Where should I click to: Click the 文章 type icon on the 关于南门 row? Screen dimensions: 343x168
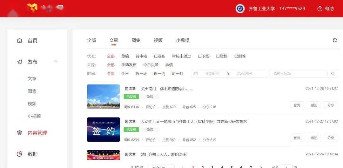click(126, 89)
